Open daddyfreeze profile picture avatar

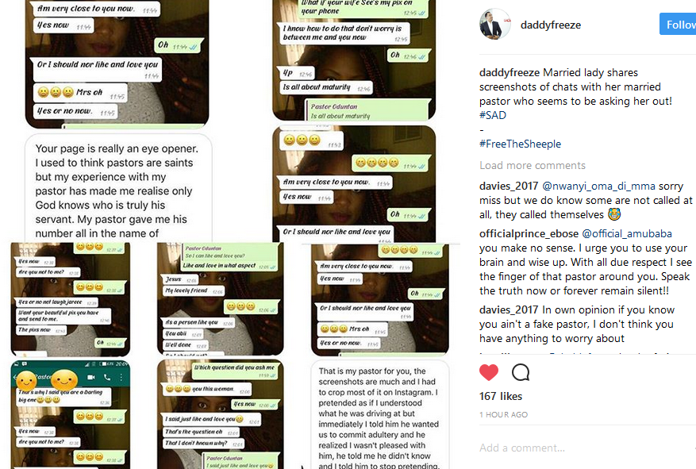495,24
